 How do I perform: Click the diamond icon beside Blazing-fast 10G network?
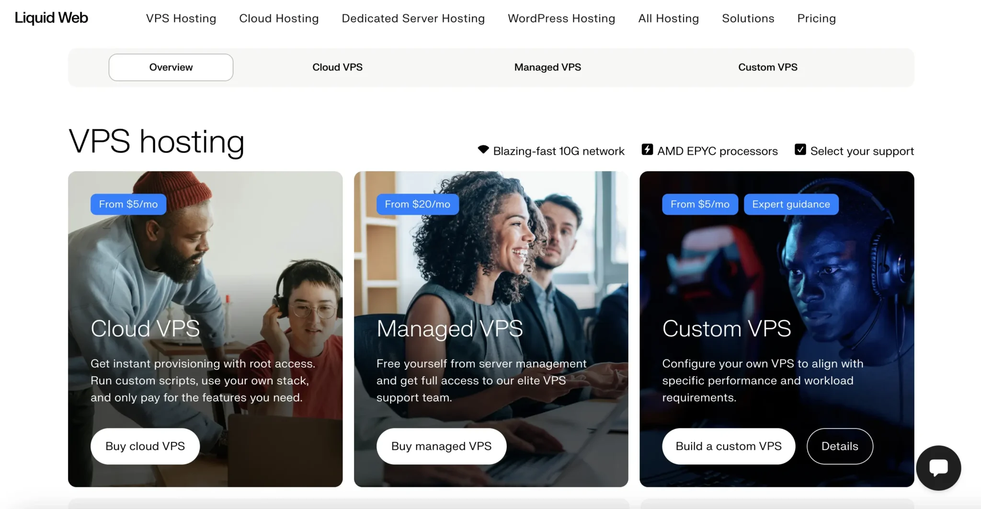[483, 150]
